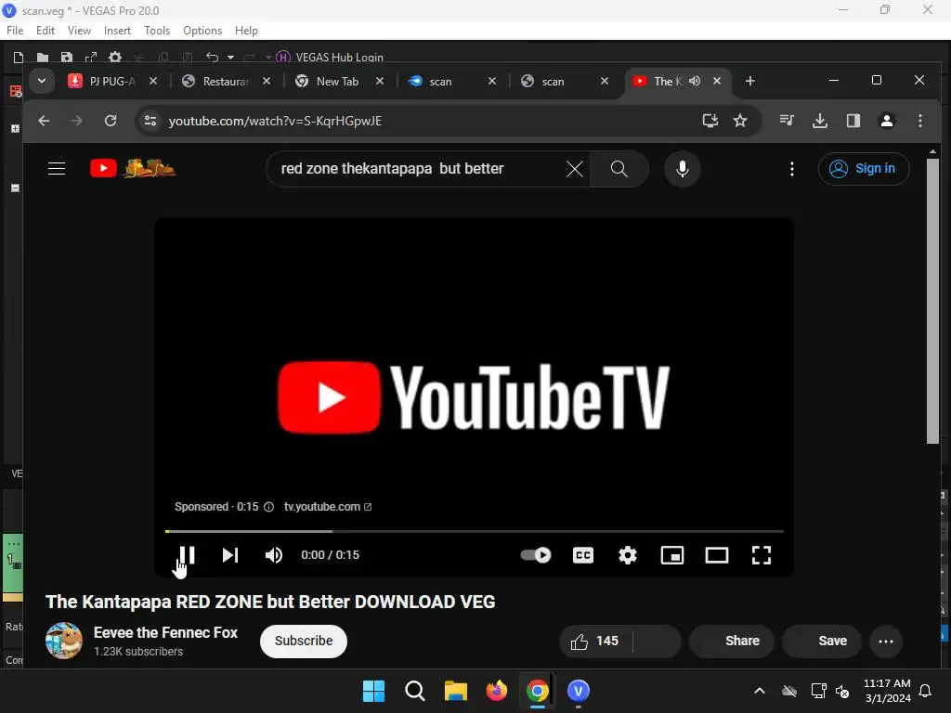Toggle closed captions CC button

point(583,555)
